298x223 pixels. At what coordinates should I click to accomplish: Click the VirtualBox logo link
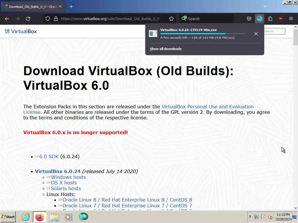tap(21, 31)
